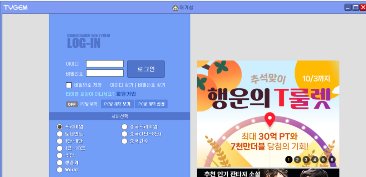Close the TYGEM window
The width and height of the screenshot is (366, 177).
(x=363, y=8)
